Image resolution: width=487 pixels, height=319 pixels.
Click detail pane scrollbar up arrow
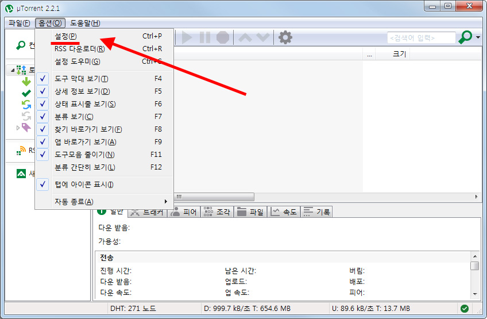point(475,256)
